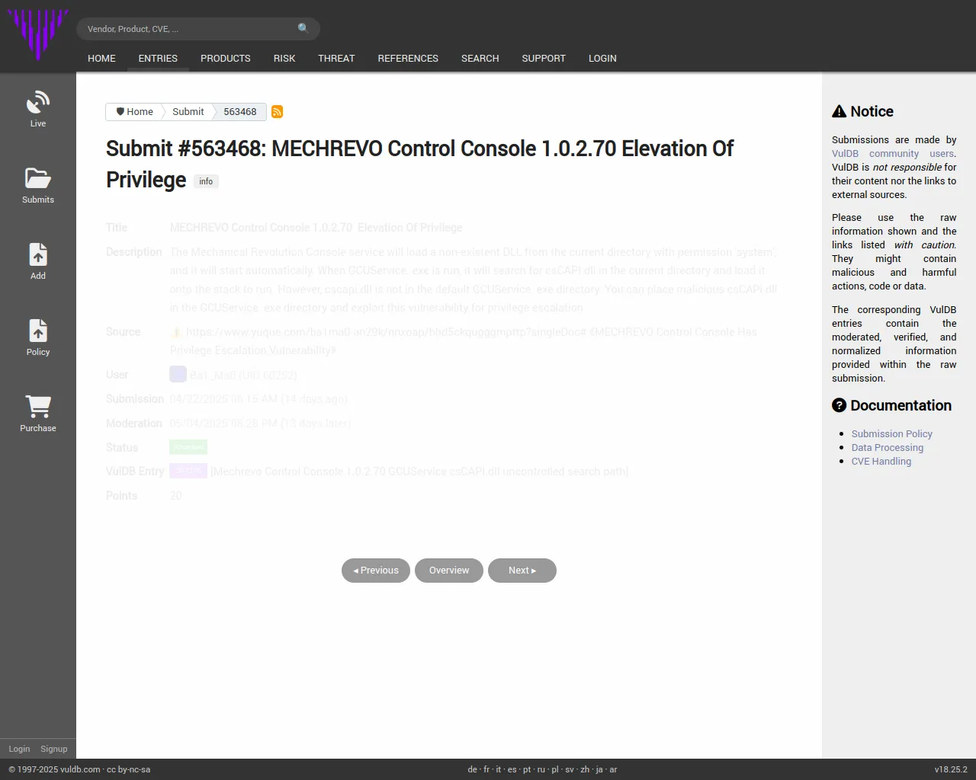Click the Accepted status badge
This screenshot has width=976, height=780.
[x=188, y=447]
